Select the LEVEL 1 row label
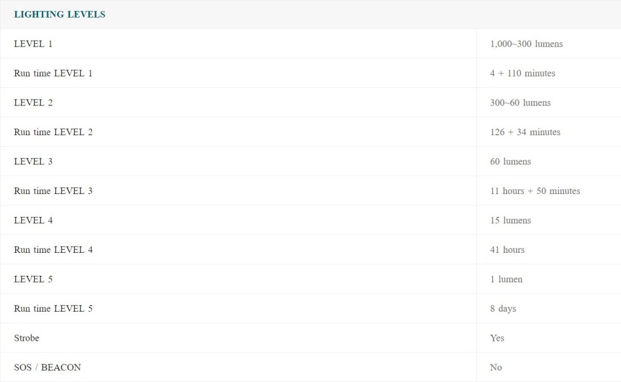Image resolution: width=621 pixels, height=382 pixels. (33, 44)
